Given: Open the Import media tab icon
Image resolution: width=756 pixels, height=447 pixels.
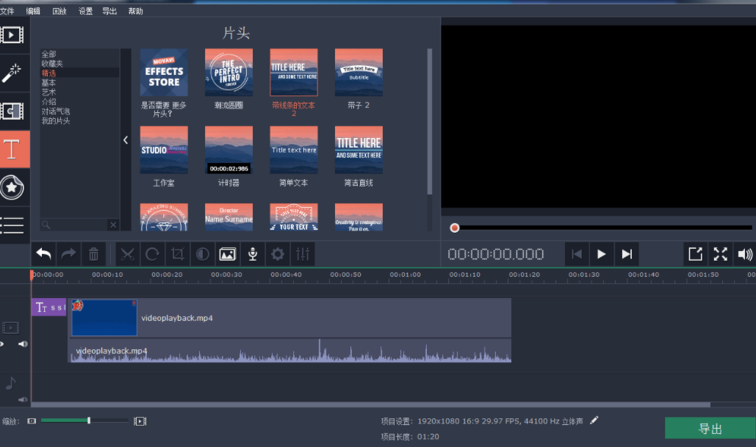Looking at the screenshot, I should 12,35.
